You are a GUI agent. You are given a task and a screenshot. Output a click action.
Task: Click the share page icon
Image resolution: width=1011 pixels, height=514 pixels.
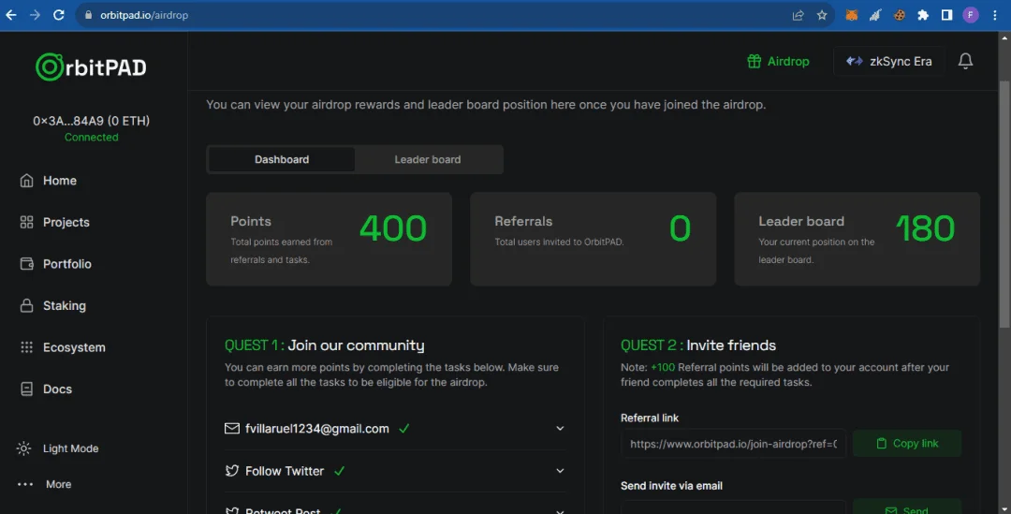799,15
